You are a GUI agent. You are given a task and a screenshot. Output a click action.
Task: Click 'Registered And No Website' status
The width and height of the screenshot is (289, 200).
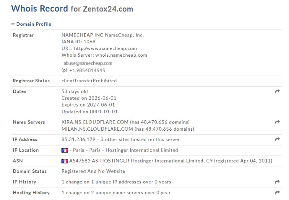pos(93,171)
